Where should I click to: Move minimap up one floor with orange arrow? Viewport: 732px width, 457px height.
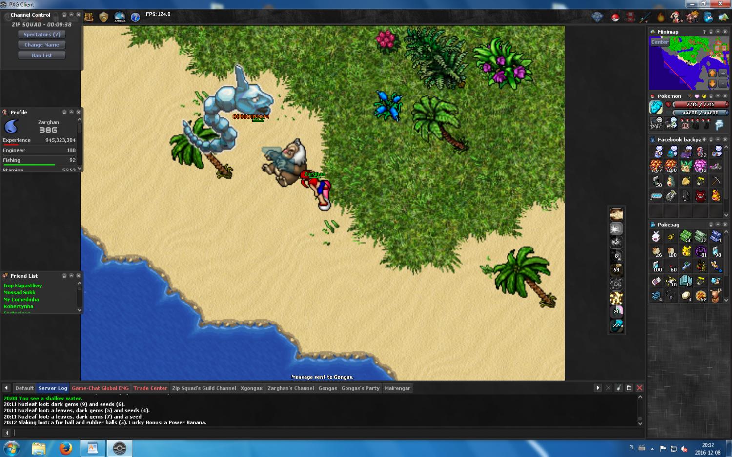(x=712, y=73)
